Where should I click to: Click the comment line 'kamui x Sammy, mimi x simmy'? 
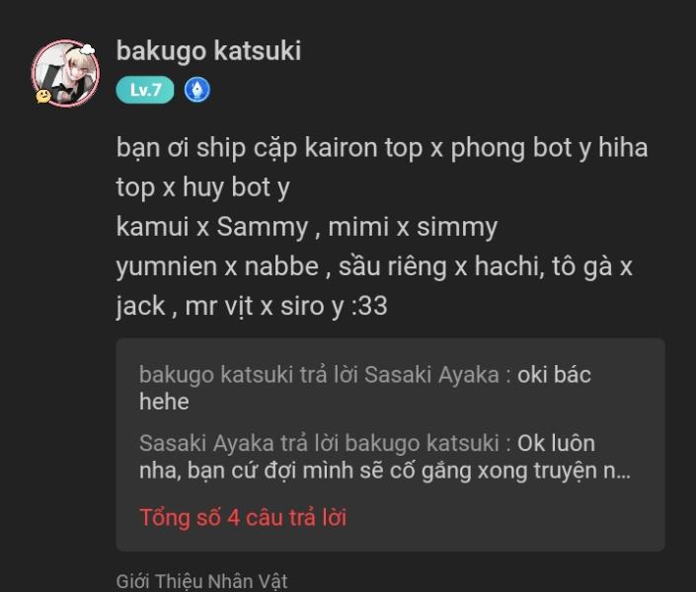[307, 227]
